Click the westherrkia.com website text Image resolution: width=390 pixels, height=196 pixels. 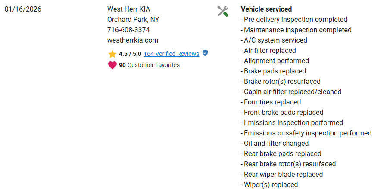pos(133,40)
